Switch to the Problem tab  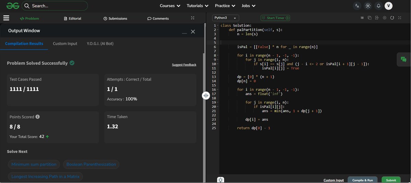(29, 18)
